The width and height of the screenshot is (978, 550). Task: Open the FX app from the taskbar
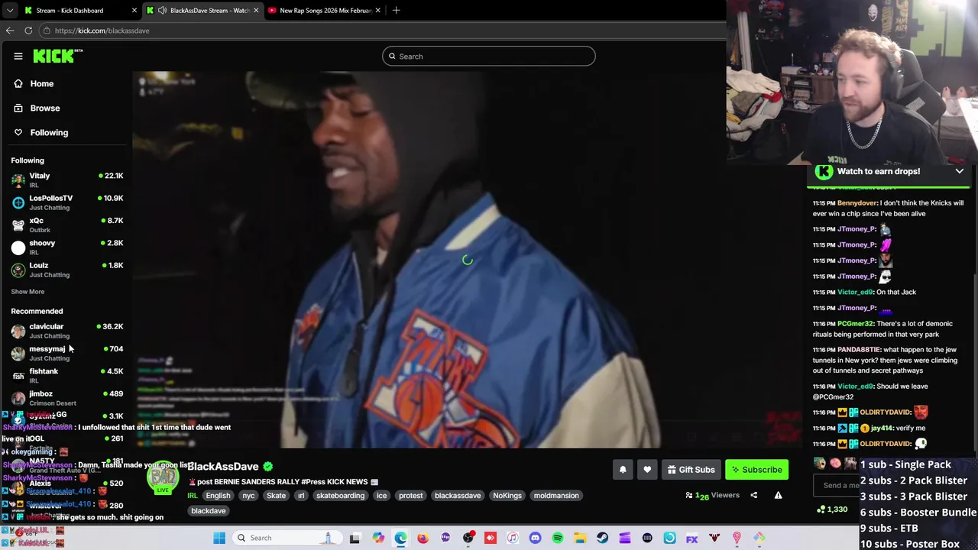(691, 538)
